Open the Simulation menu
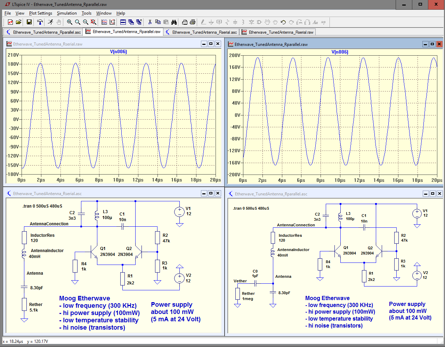445x347 pixels. pos(67,13)
